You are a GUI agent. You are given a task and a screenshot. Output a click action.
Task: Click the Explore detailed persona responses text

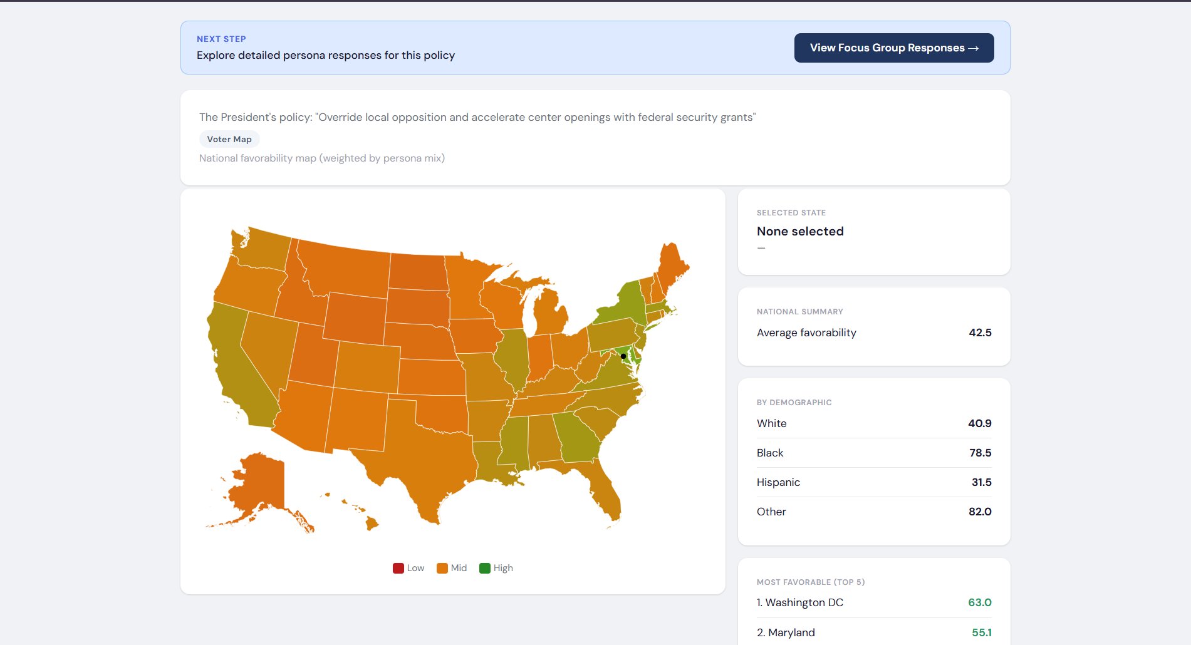tap(325, 55)
